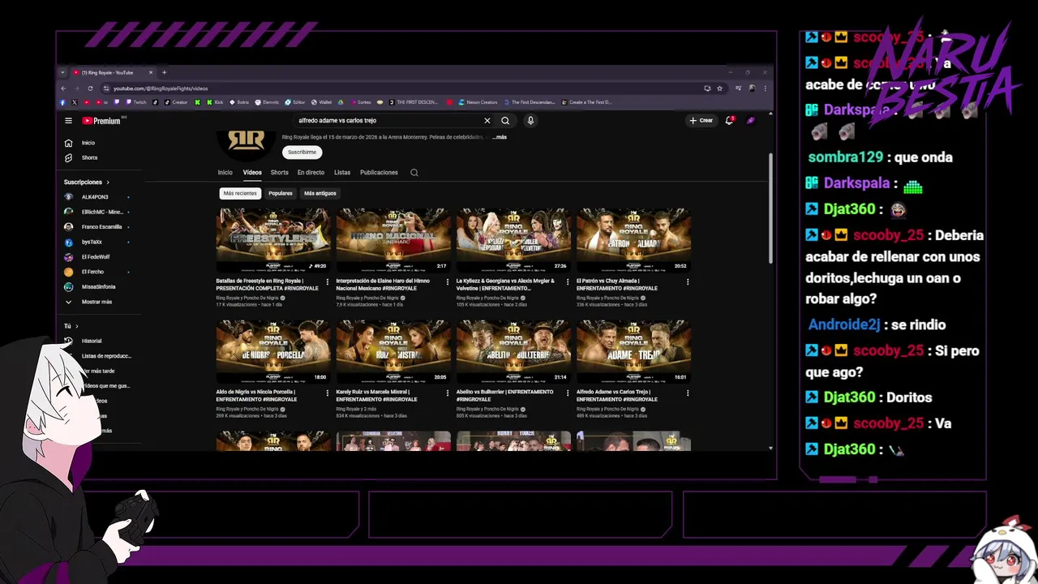This screenshot has height=584, width=1038.
Task: Open La Kyliezz & Georgiana video title
Action: pyautogui.click(x=506, y=285)
